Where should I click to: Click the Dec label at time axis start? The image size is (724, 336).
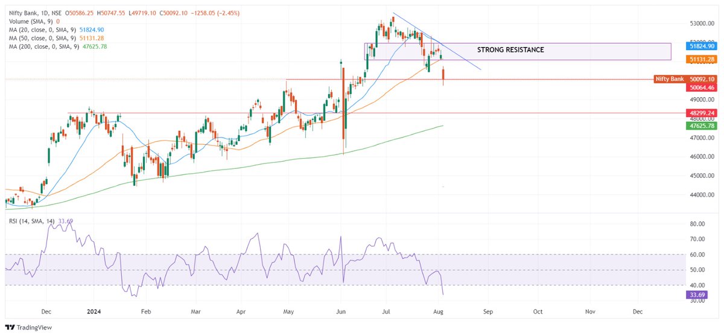(x=46, y=313)
